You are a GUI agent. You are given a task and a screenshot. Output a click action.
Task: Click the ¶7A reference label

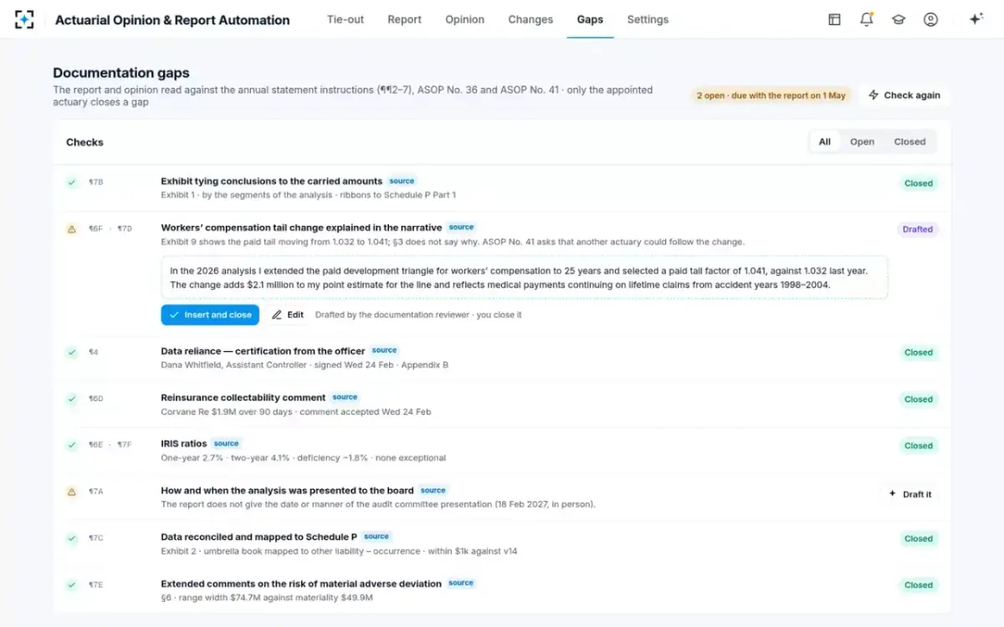pos(95,492)
